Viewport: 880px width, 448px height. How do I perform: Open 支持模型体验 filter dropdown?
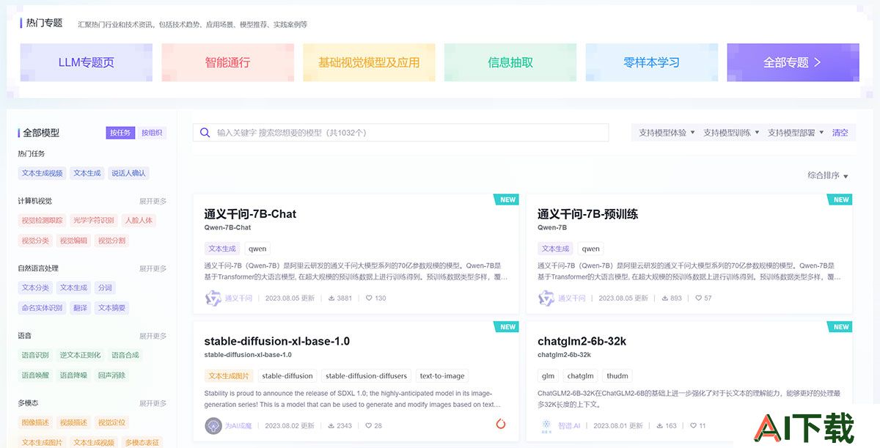click(666, 133)
